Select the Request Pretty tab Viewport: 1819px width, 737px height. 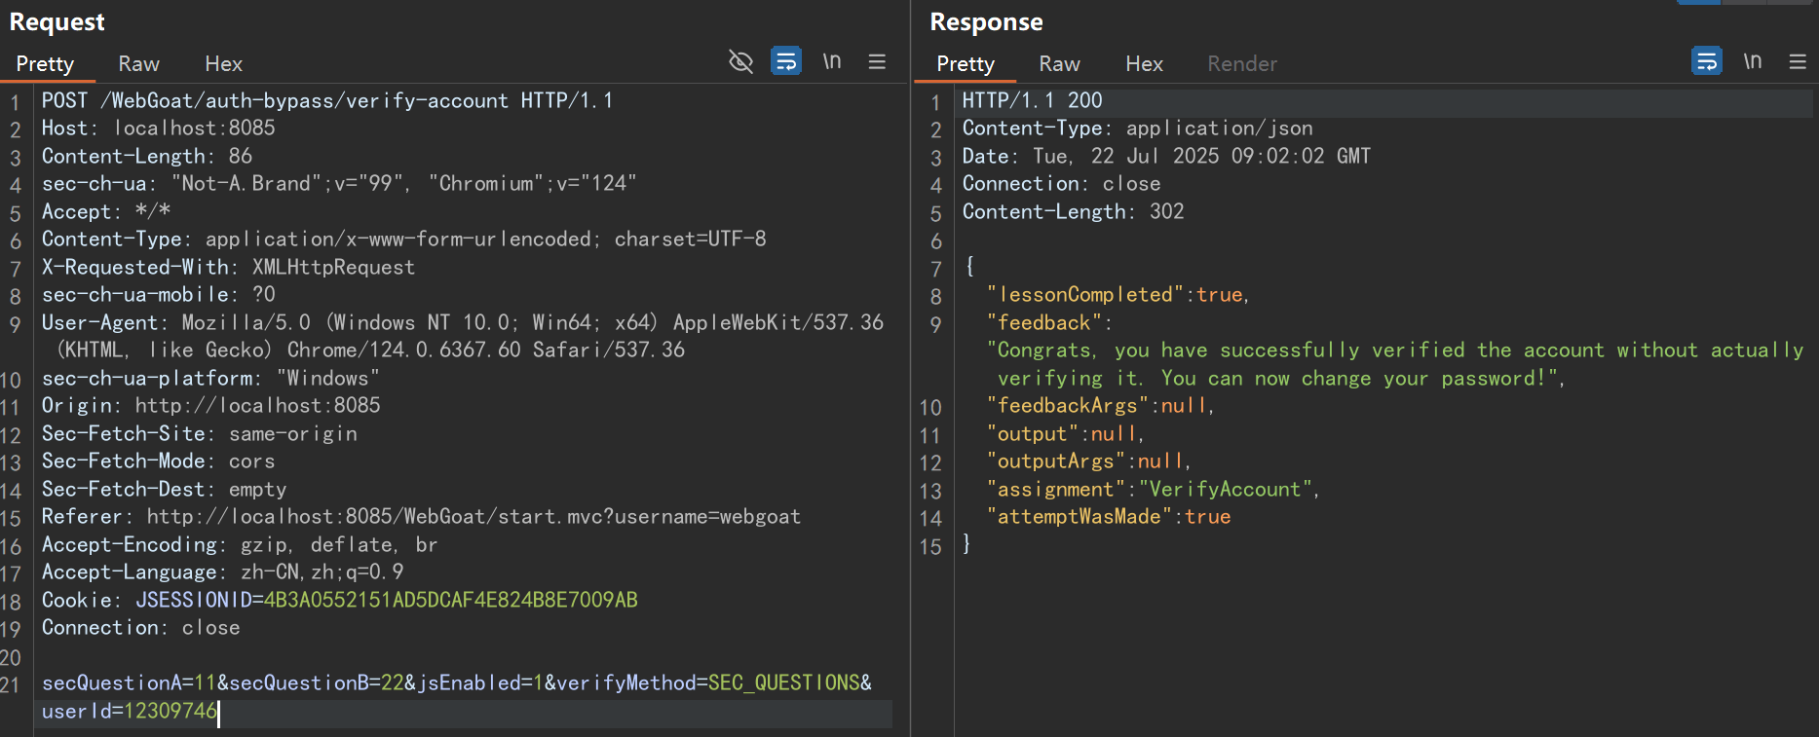click(x=45, y=64)
